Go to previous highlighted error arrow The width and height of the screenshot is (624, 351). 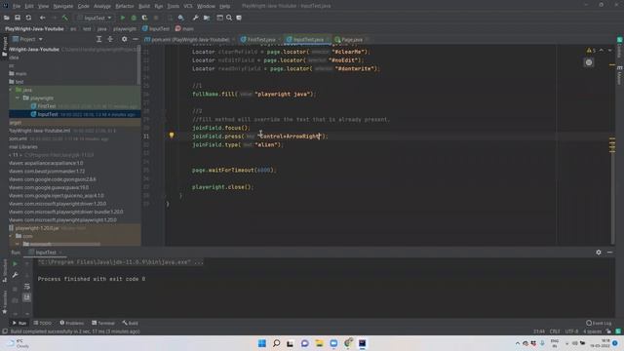tap(602, 50)
